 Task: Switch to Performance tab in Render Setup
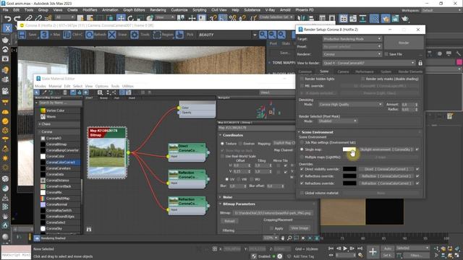(x=365, y=71)
